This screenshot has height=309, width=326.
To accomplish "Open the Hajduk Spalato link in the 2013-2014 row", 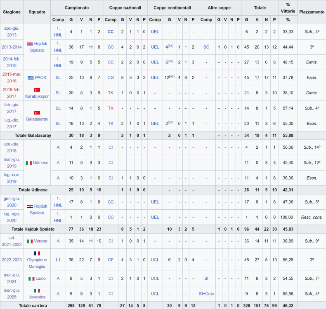I will (39, 47).
